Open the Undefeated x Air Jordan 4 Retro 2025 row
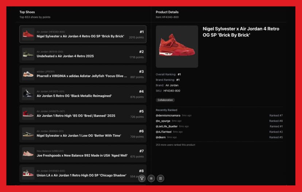The width and height of the screenshot is (302, 192). pyautogui.click(x=83, y=54)
